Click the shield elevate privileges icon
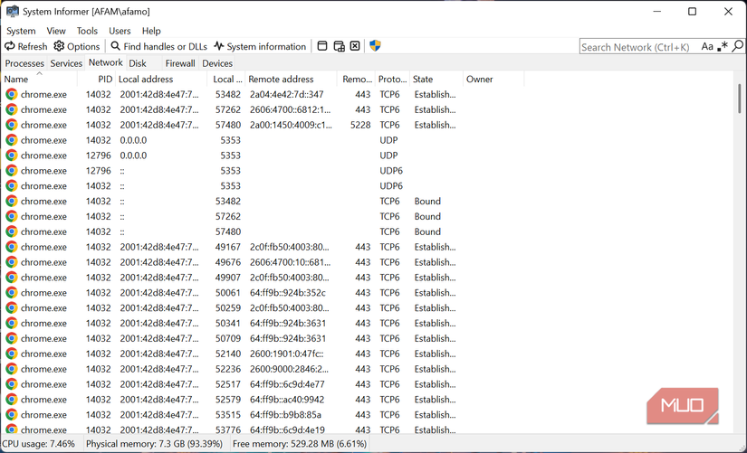The width and height of the screenshot is (747, 453). [376, 46]
